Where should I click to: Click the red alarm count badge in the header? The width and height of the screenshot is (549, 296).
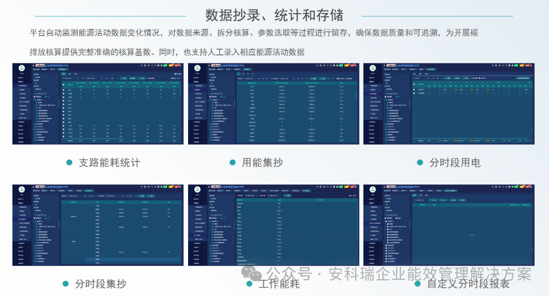(x=176, y=65)
